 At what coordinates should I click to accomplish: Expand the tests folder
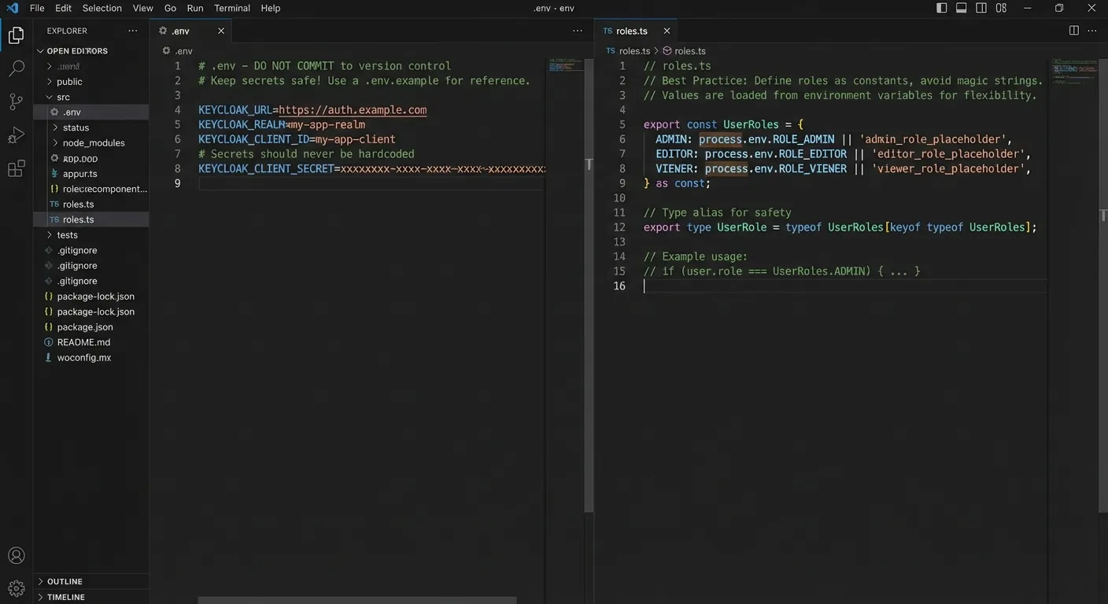[67, 235]
